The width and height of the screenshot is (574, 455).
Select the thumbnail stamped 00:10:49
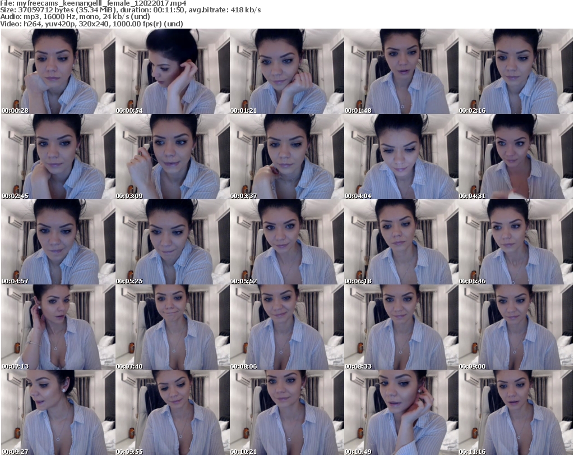401,412
